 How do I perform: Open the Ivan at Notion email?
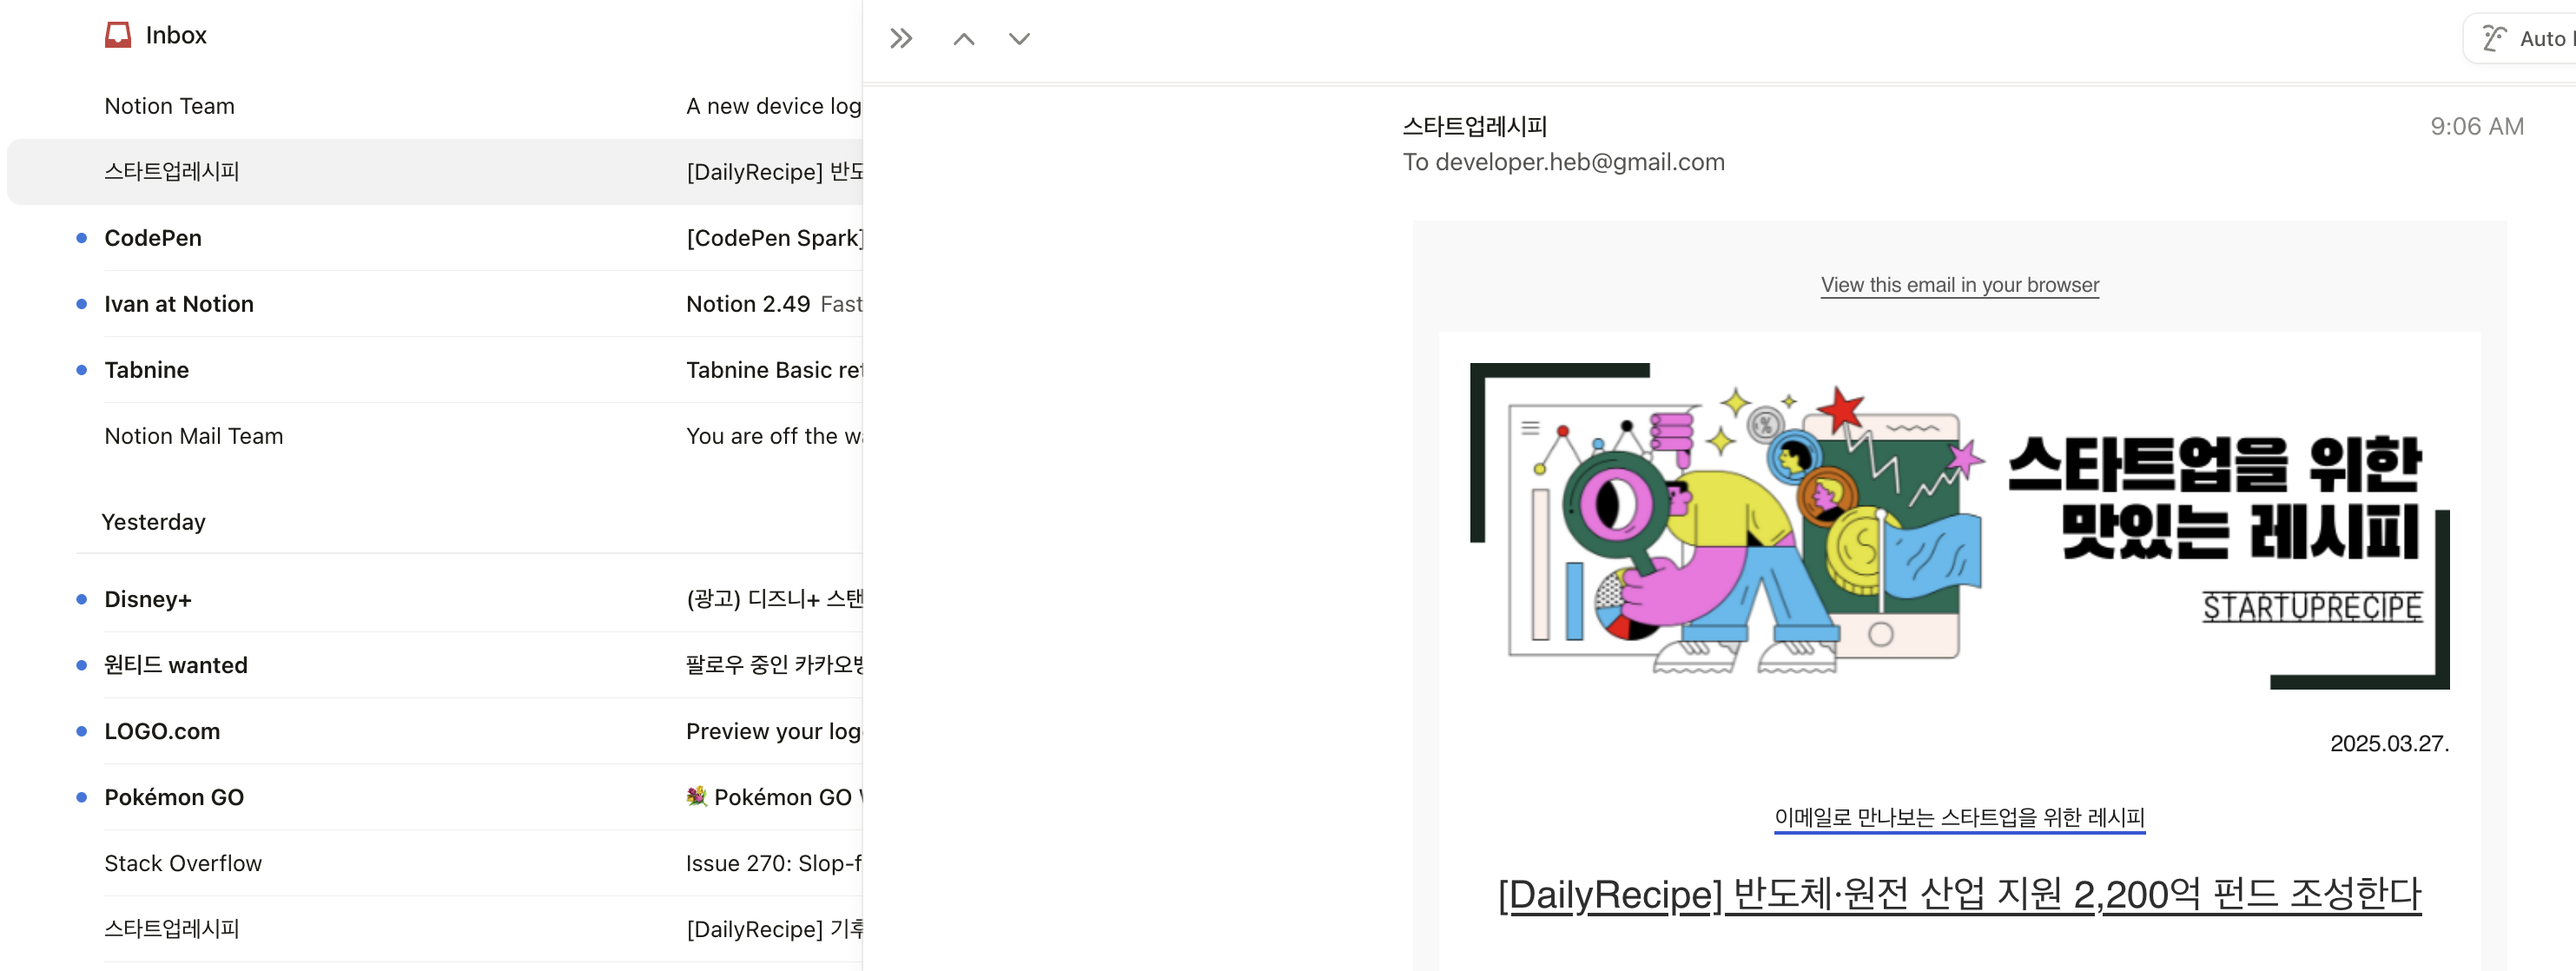(x=434, y=304)
